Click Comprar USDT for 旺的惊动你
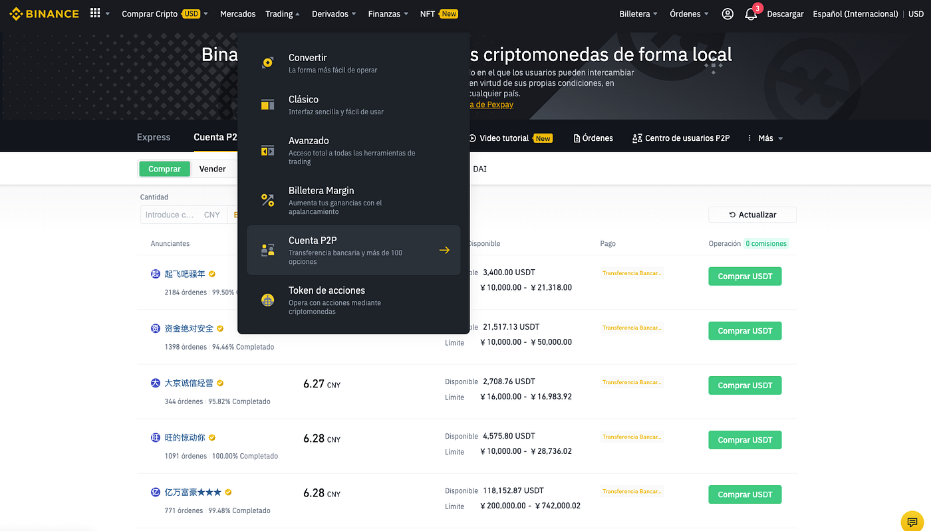 745,440
